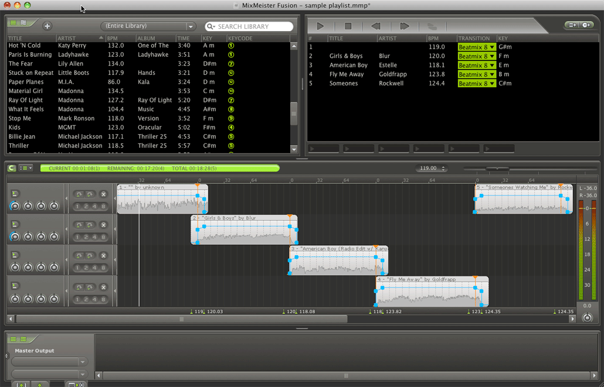Click the fast-forward transport button

(404, 26)
